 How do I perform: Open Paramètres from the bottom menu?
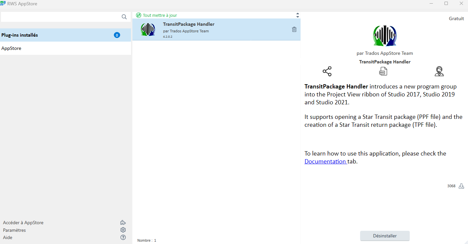tap(15, 230)
